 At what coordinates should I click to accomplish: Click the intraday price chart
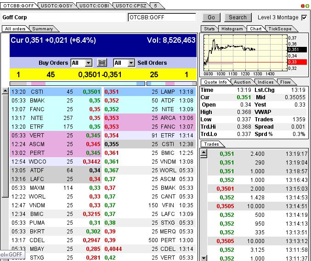tap(245, 52)
